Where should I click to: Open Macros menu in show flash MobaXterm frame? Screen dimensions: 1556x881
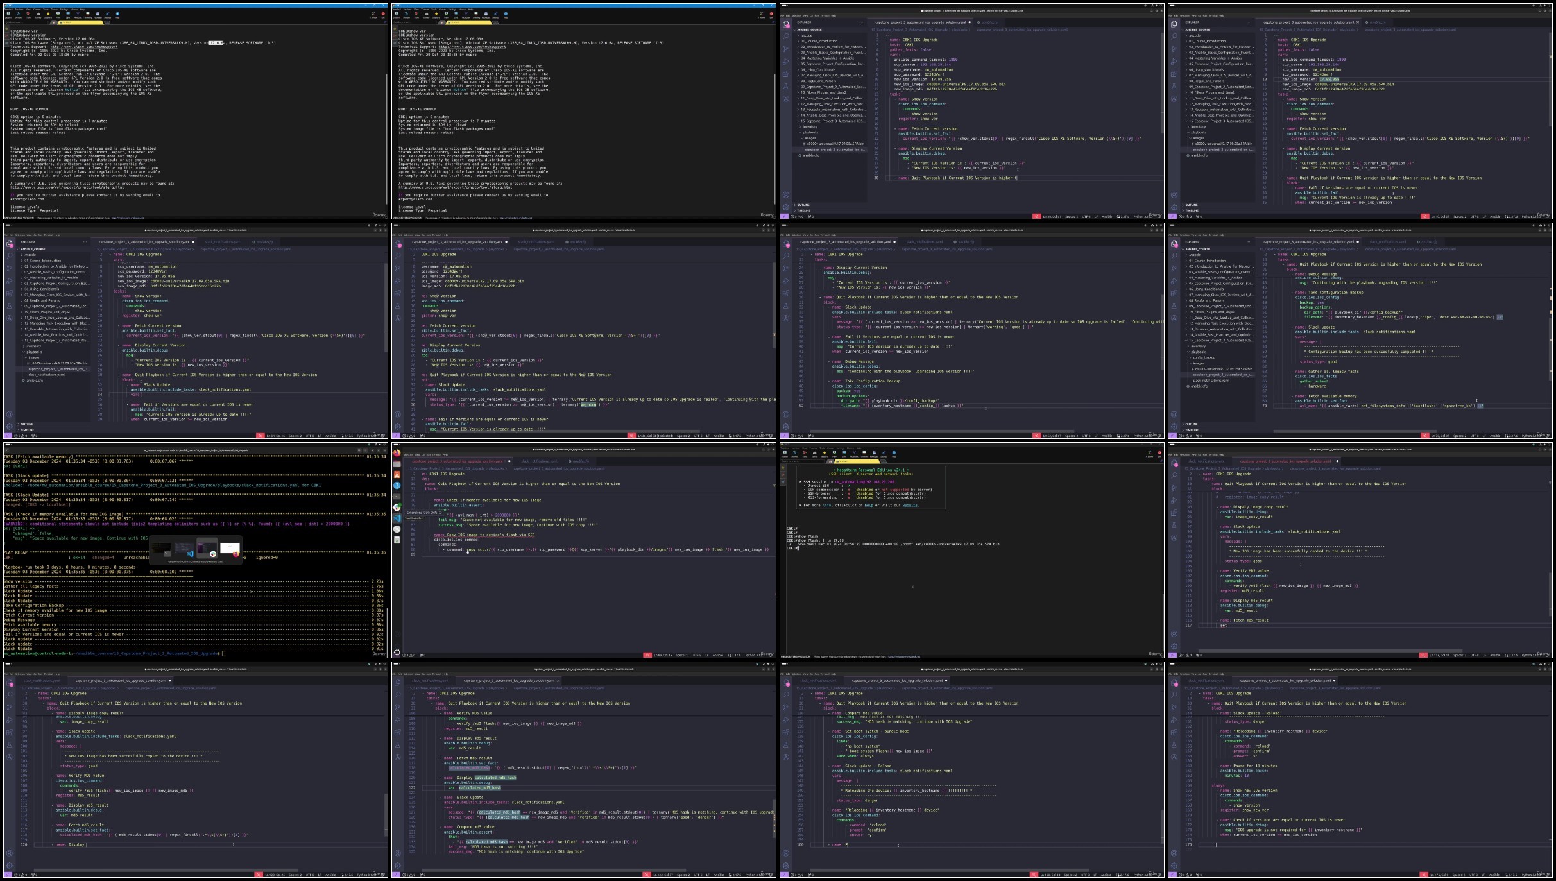click(x=850, y=449)
